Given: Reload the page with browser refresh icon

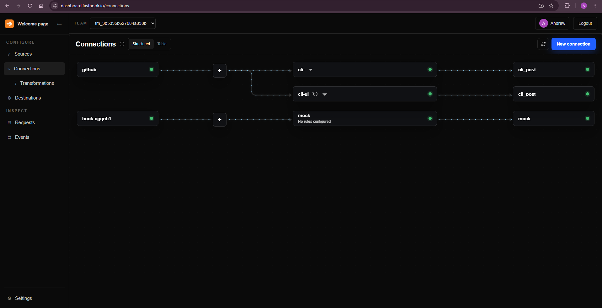Looking at the screenshot, I should coord(30,6).
